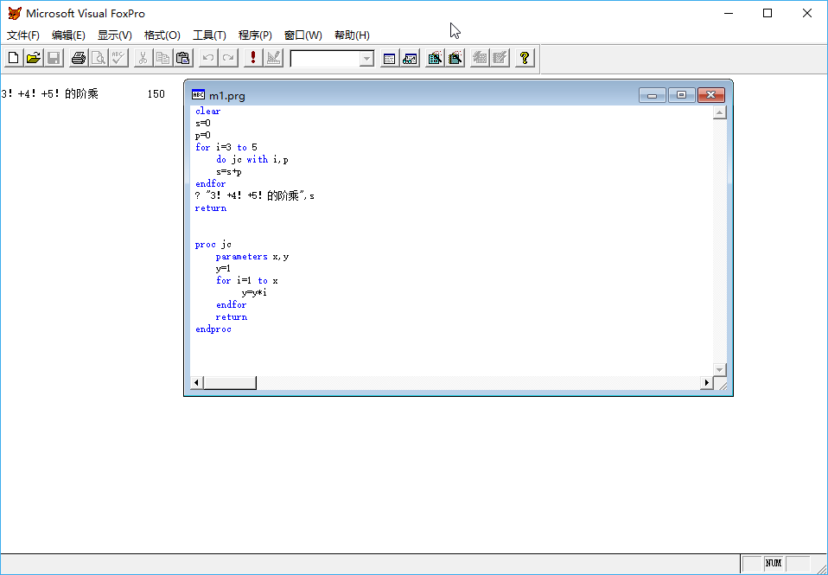Click the ABC icon in m1.prg title bar
This screenshot has width=828, height=575.
click(198, 95)
